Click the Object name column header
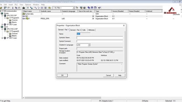 click(x=31, y=11)
